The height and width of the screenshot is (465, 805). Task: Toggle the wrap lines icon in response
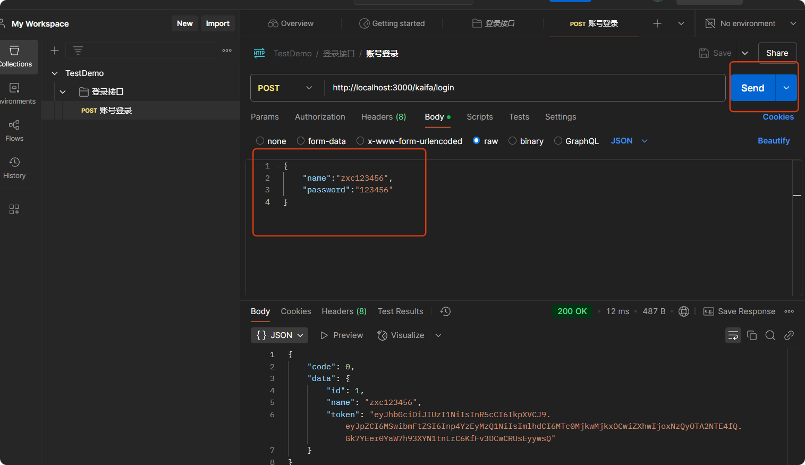click(733, 335)
